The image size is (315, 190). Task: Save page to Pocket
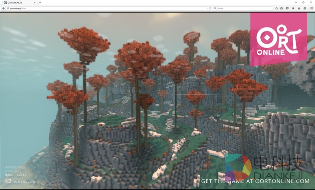tap(287, 8)
